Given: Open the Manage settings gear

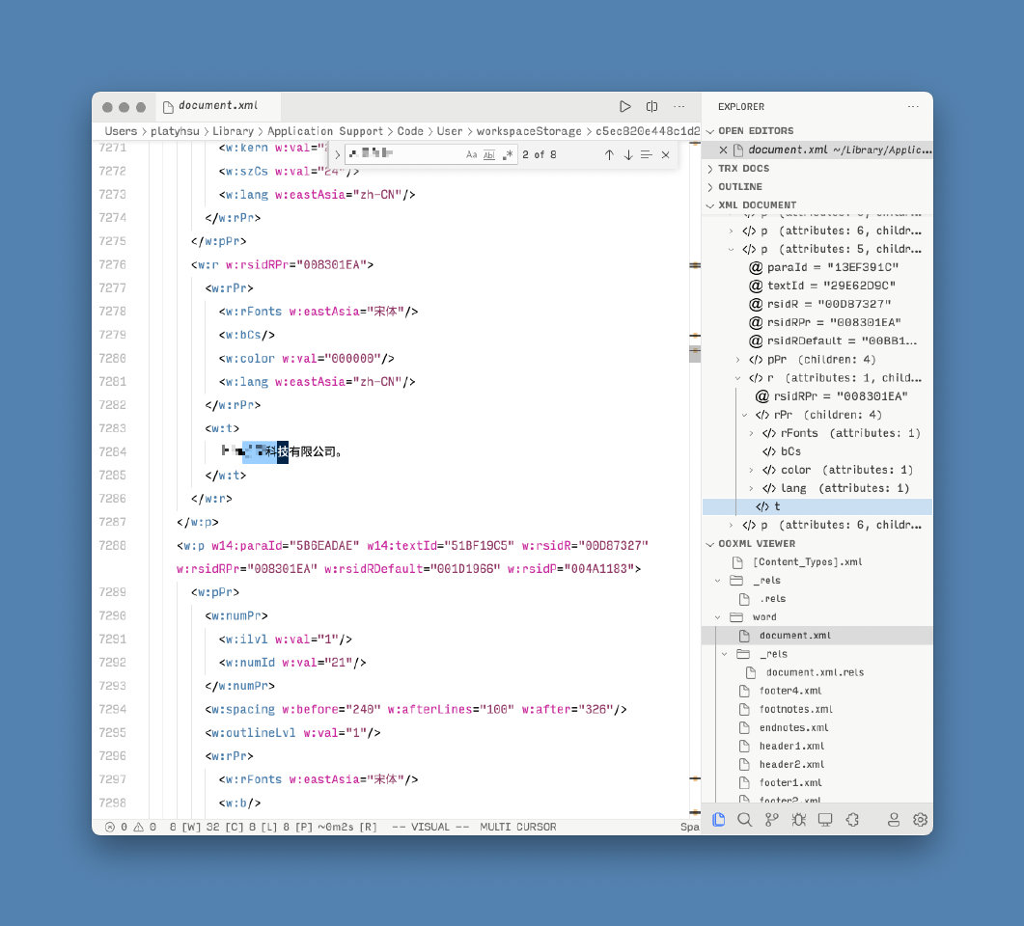Looking at the screenshot, I should click(920, 819).
